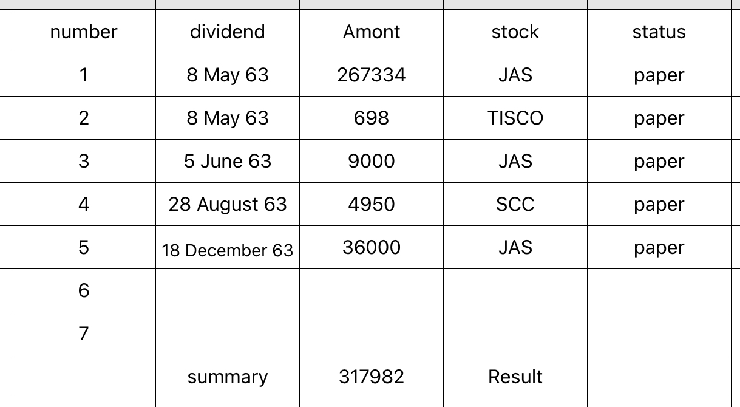
Task: Click the cell showing 36000
Action: 372,247
